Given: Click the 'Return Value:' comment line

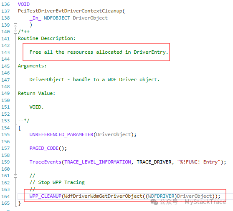Looking at the screenshot, I should 37,93.
